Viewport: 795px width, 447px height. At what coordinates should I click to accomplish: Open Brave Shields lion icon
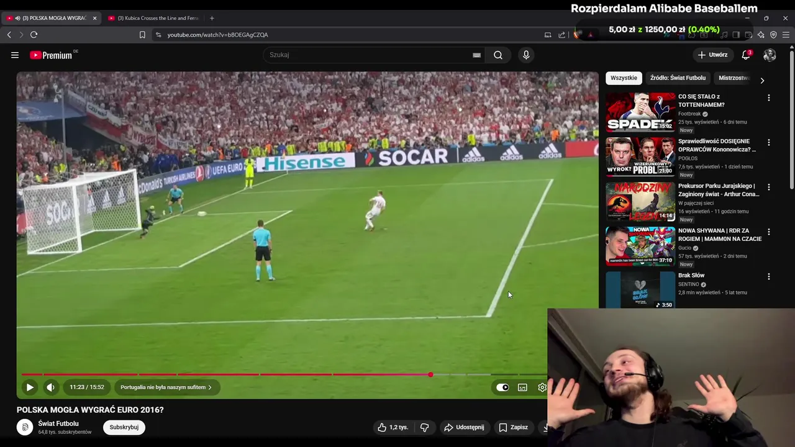click(x=577, y=35)
